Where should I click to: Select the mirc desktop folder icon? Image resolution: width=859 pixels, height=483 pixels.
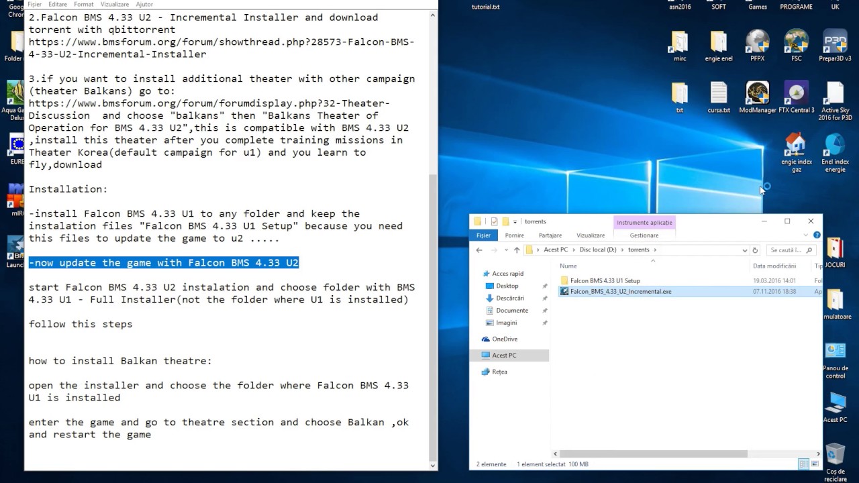pyautogui.click(x=680, y=46)
